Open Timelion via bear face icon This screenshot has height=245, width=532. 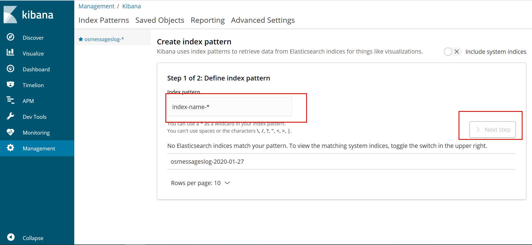click(x=11, y=84)
